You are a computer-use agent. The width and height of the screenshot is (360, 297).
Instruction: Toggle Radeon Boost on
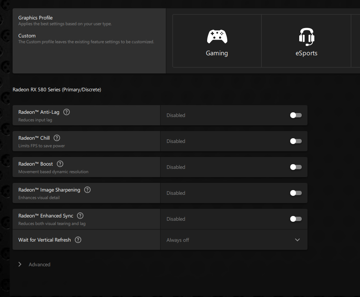[296, 167]
